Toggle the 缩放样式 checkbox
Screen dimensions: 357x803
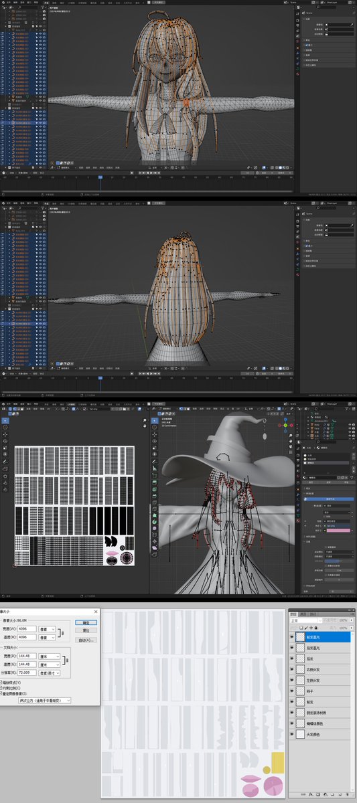1,683
